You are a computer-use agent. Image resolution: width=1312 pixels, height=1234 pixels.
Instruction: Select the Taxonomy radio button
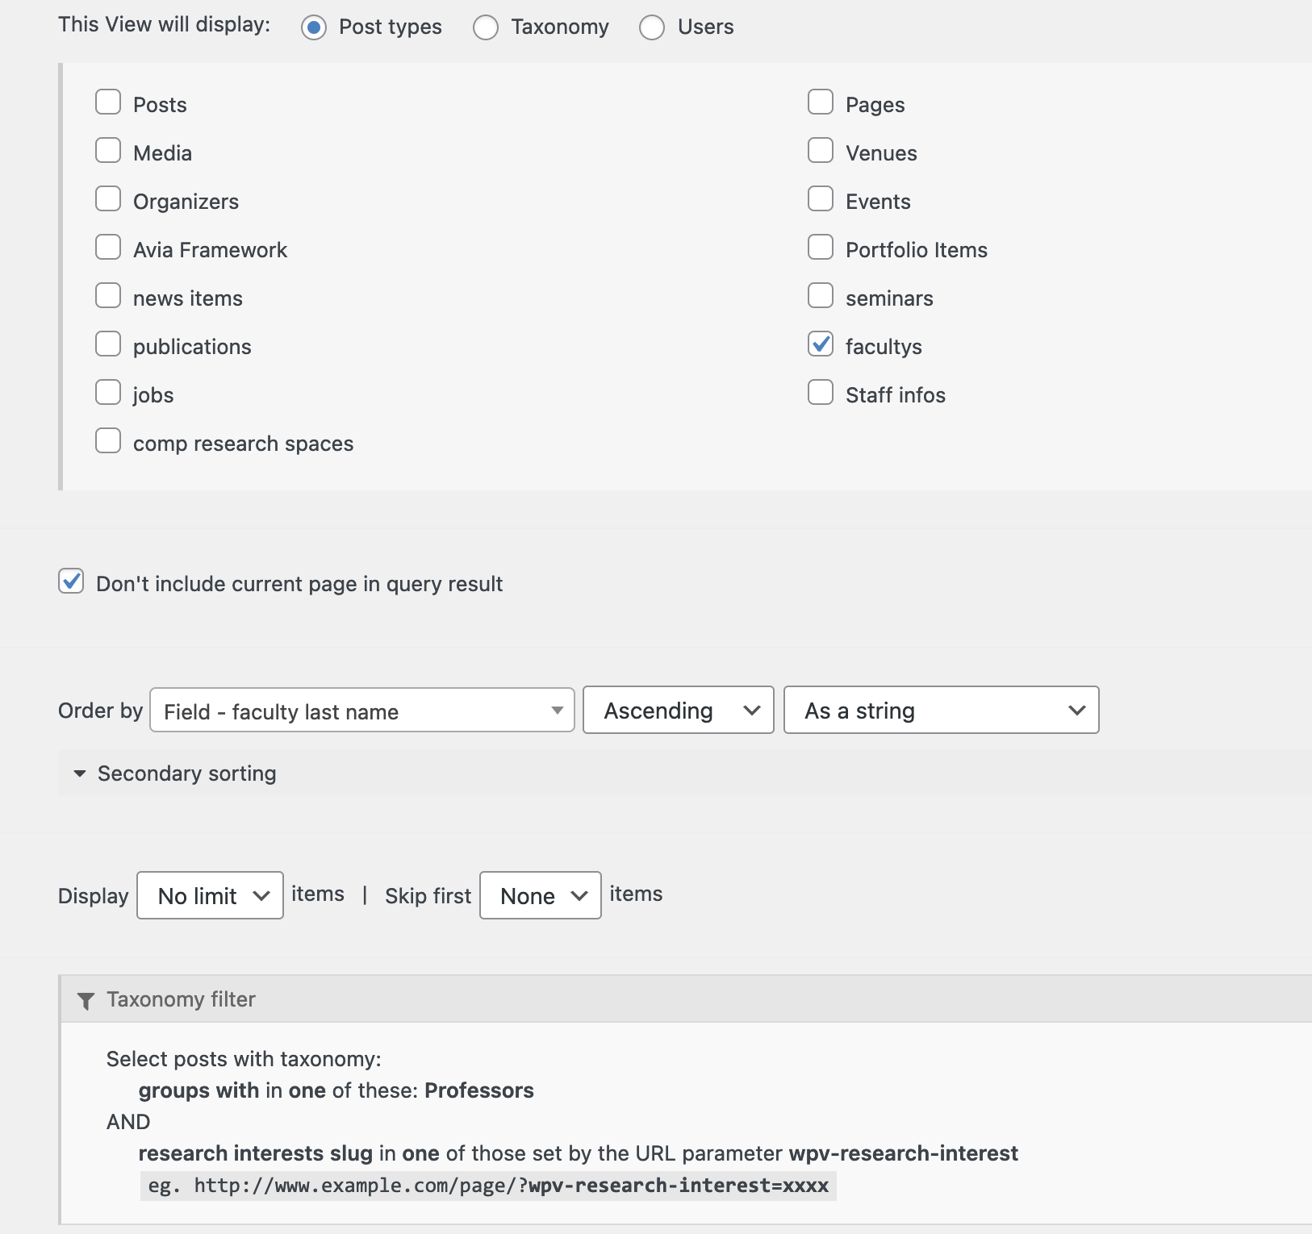(486, 27)
